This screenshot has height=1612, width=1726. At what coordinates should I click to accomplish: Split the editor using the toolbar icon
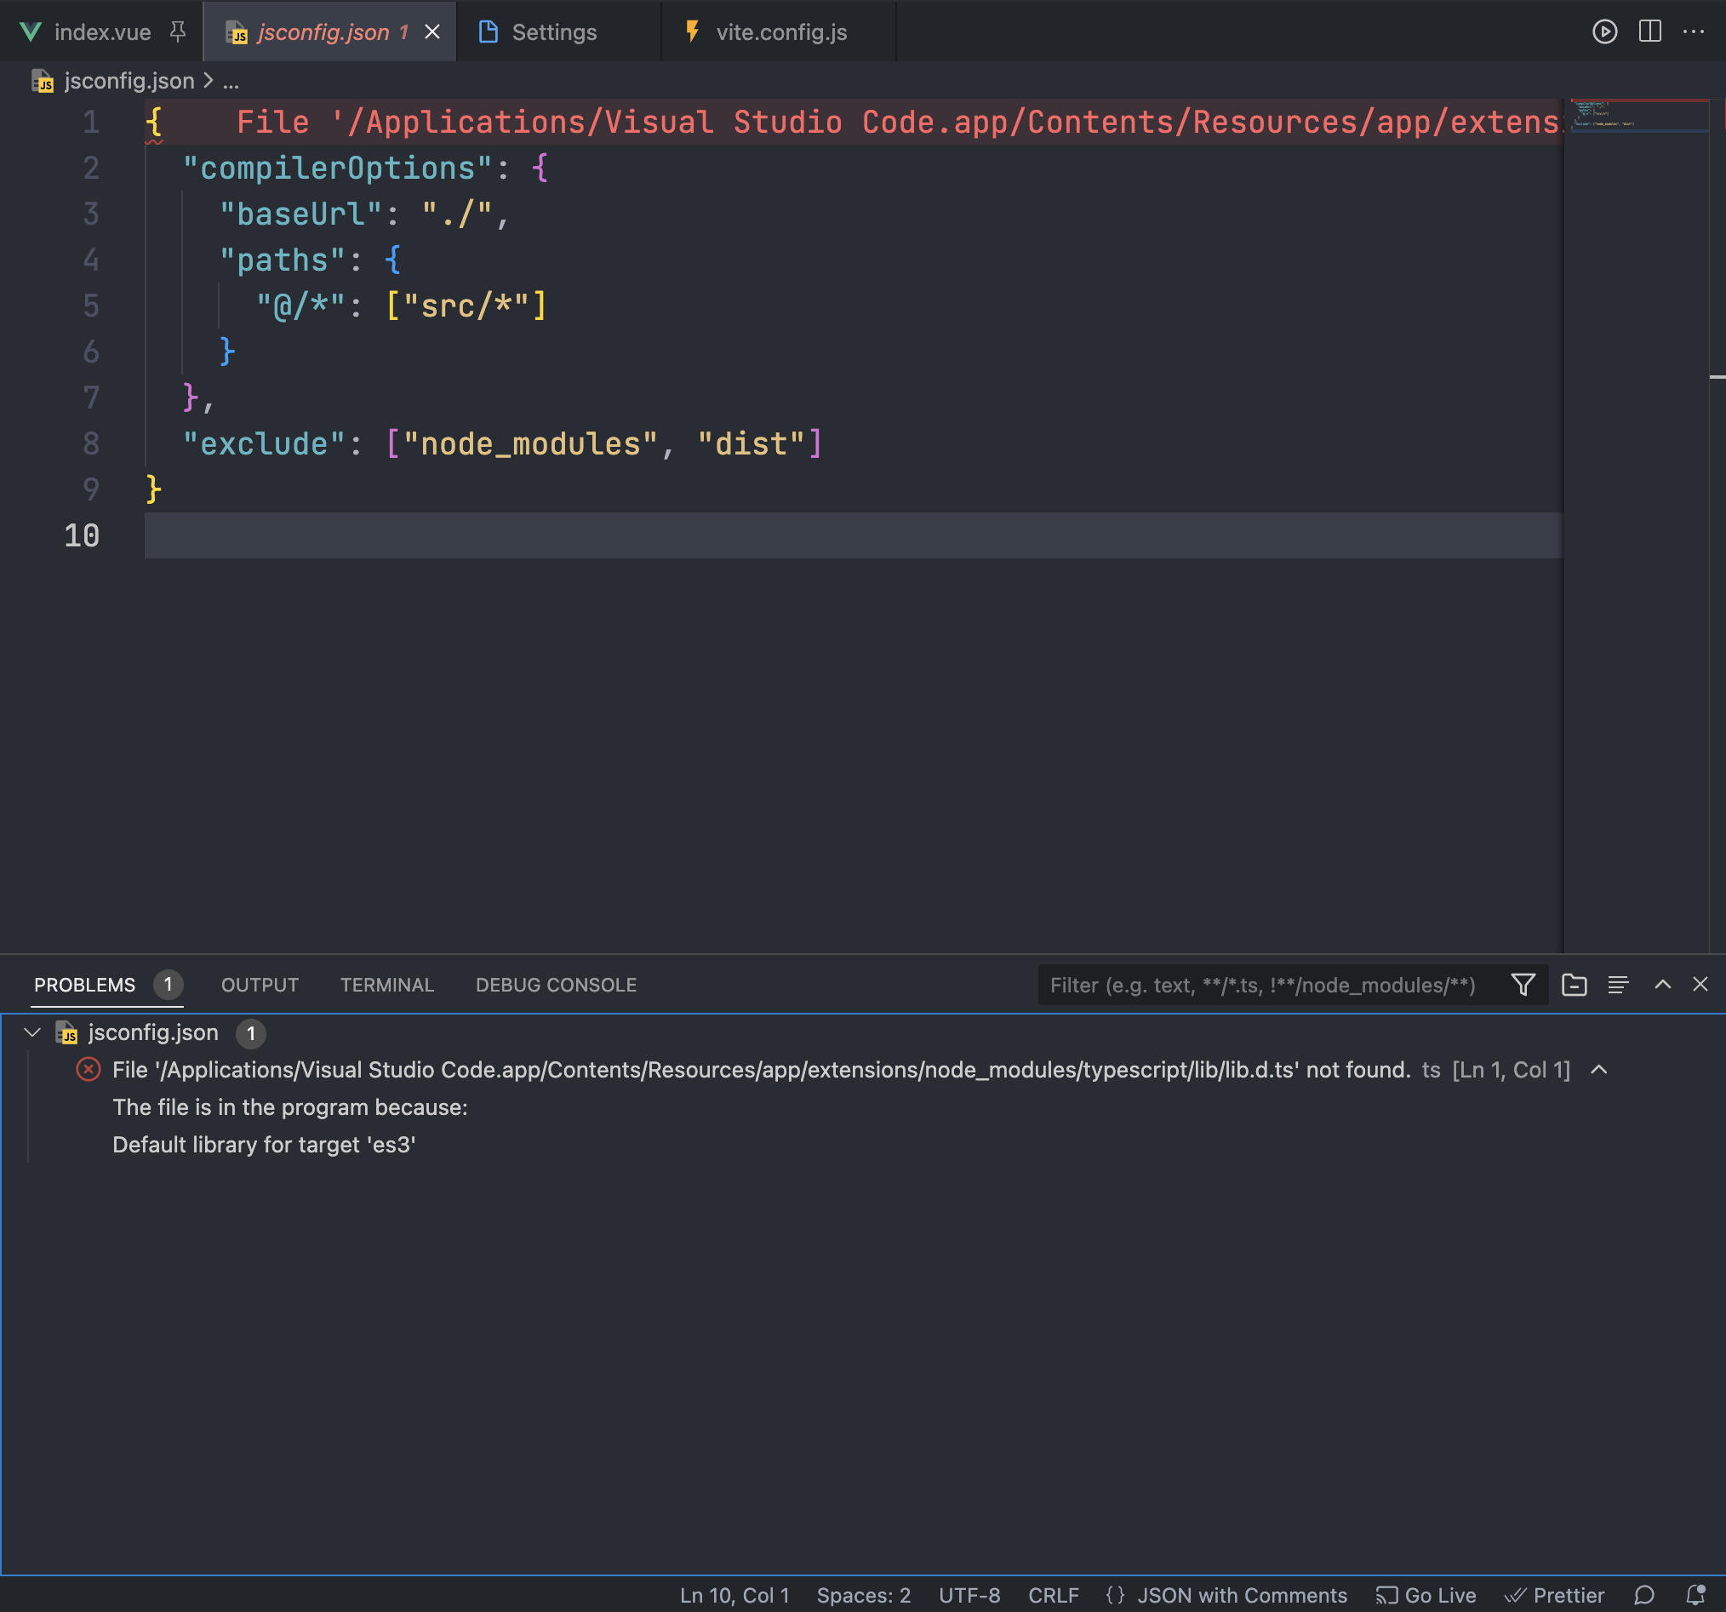coord(1649,32)
